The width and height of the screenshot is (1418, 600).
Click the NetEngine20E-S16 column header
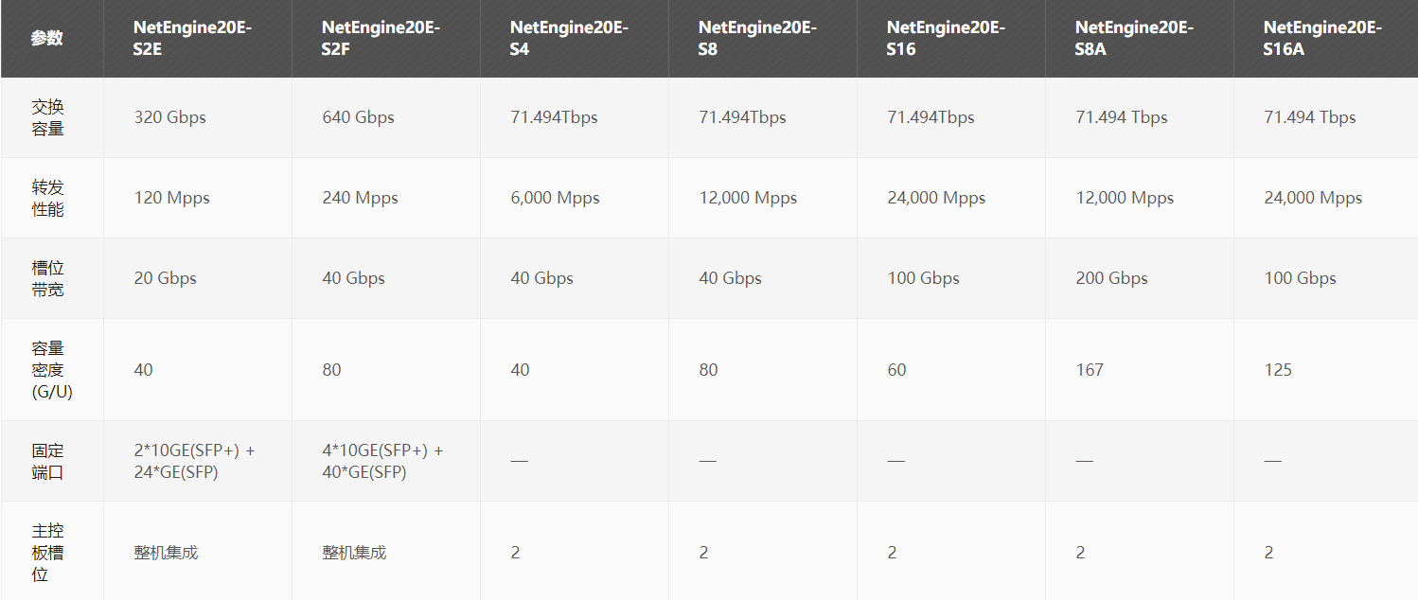tap(945, 38)
